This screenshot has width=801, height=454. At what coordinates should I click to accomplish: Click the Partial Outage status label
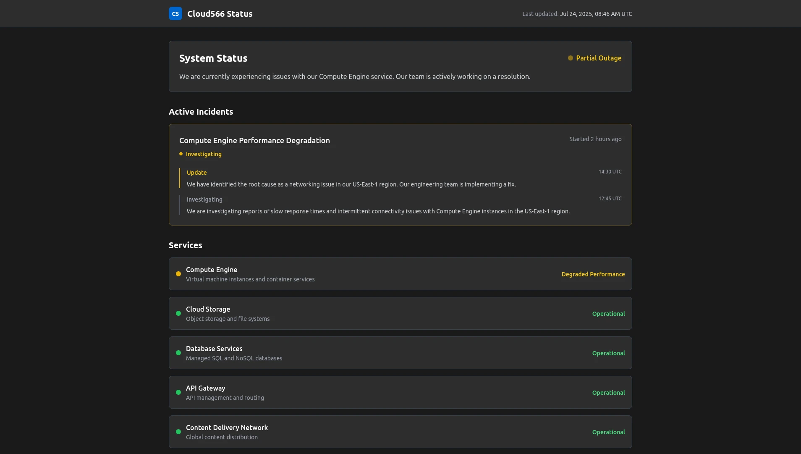599,58
